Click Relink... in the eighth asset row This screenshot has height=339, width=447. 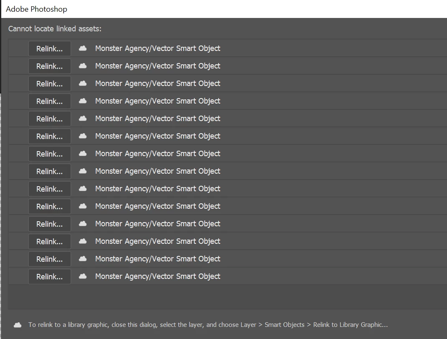(50, 172)
